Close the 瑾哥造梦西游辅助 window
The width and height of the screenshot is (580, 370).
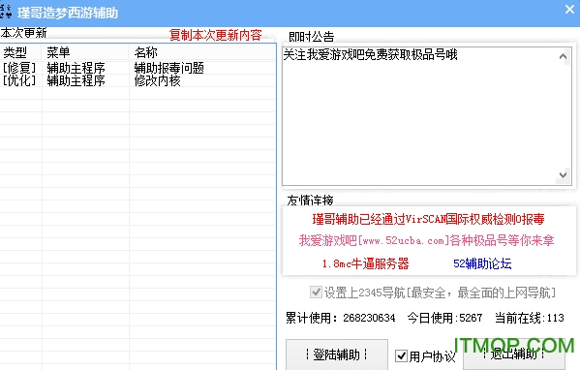(x=570, y=10)
